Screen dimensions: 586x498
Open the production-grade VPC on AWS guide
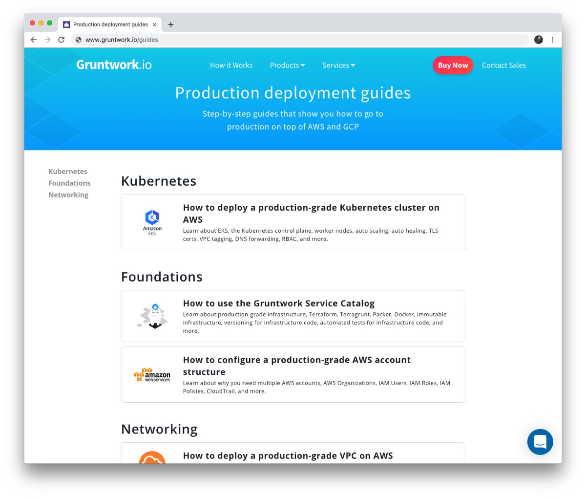(288, 455)
